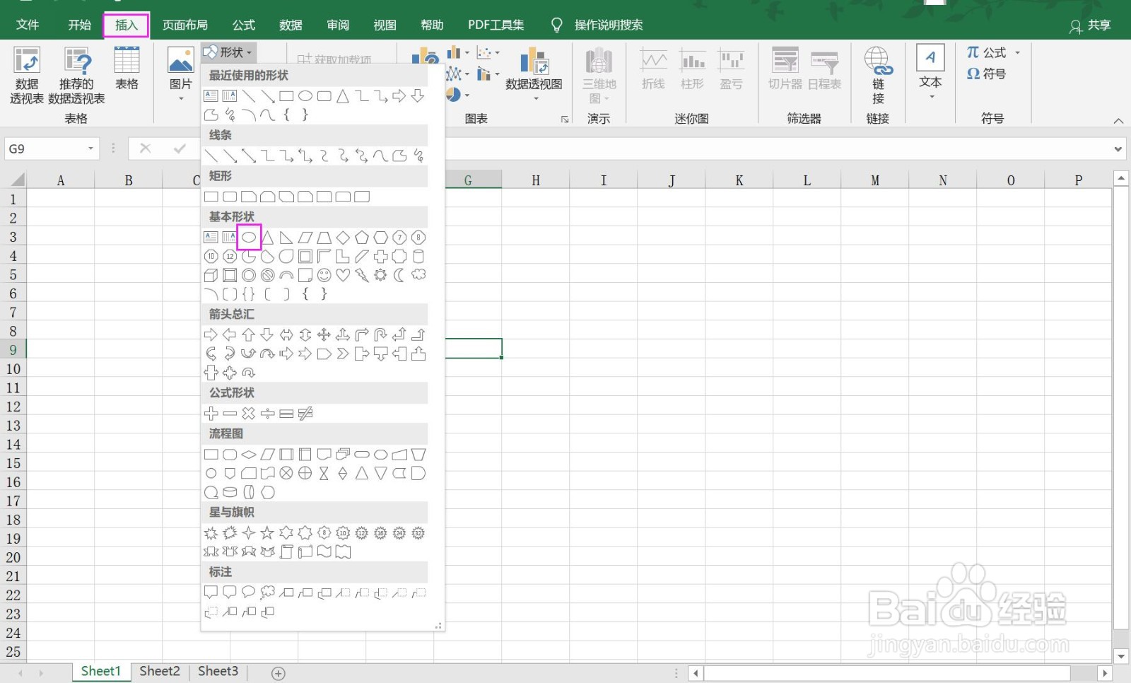Pick the Cylinder shape in Basic Shapes
The width and height of the screenshot is (1131, 683).
click(418, 256)
